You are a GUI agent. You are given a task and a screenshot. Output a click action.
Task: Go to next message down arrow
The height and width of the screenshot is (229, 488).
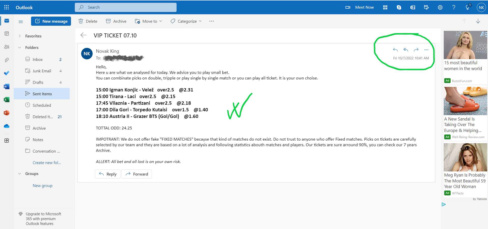pos(478,21)
